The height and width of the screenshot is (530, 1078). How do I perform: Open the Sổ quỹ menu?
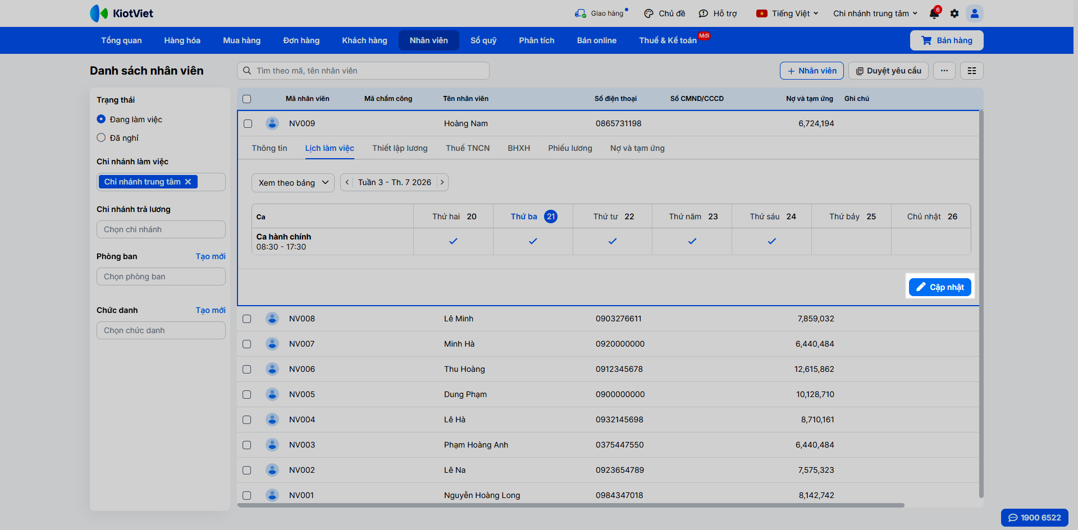pos(483,40)
